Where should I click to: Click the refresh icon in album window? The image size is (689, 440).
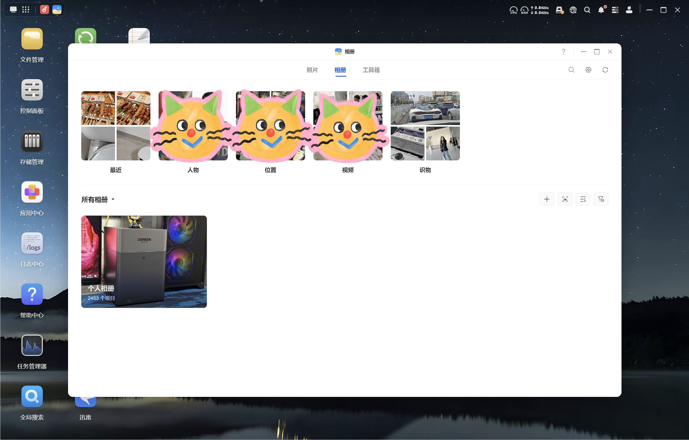(605, 70)
